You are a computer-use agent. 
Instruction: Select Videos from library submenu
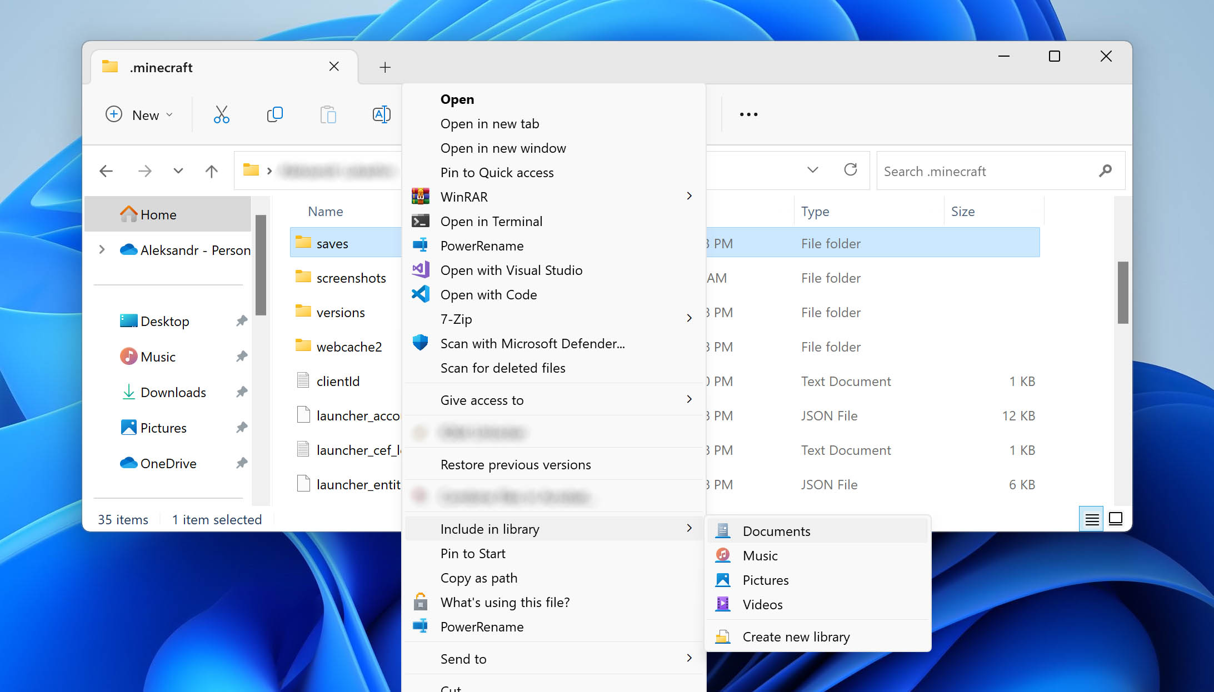coord(762,604)
